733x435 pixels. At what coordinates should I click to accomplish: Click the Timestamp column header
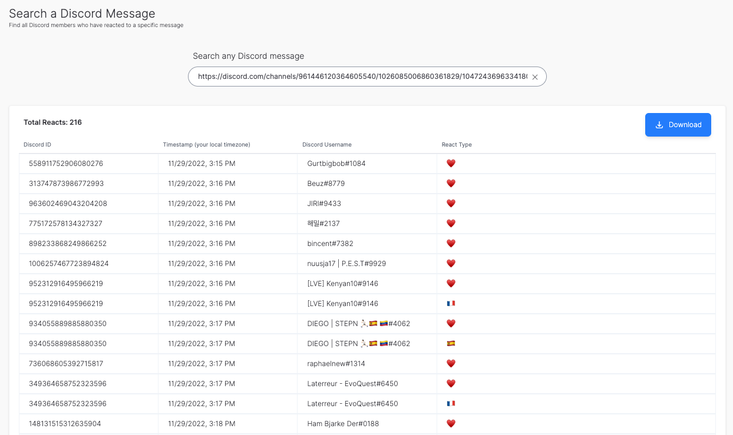pos(207,145)
